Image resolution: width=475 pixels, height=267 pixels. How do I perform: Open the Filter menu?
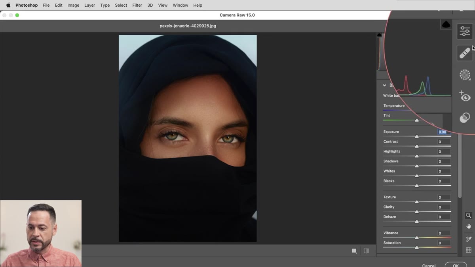137,5
